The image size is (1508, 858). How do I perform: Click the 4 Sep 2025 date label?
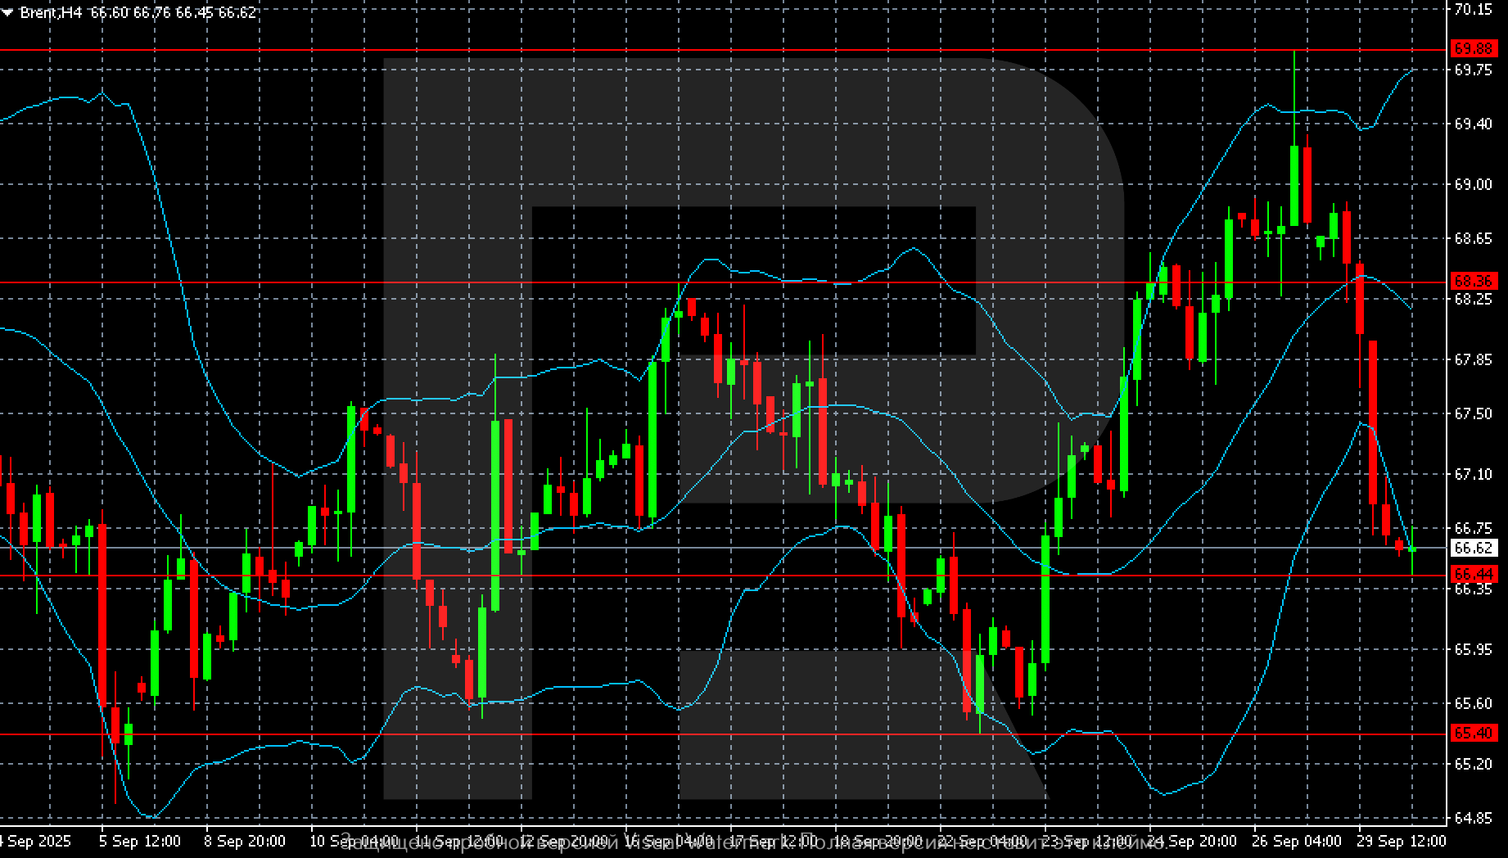(x=35, y=841)
